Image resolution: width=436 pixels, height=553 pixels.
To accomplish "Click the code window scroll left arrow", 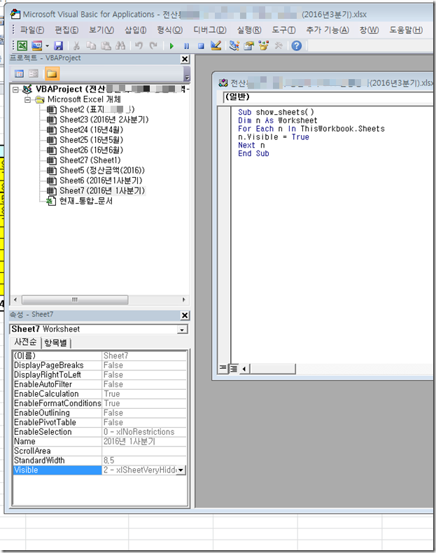I will click(244, 370).
